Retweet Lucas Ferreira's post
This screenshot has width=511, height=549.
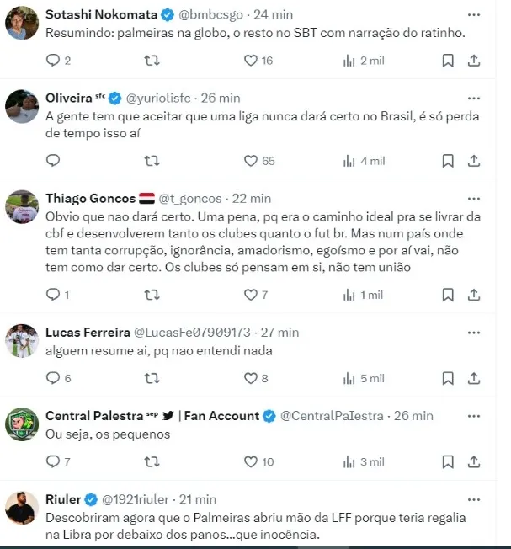[x=152, y=378]
